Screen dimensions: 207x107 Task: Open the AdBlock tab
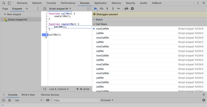[157, 3]
